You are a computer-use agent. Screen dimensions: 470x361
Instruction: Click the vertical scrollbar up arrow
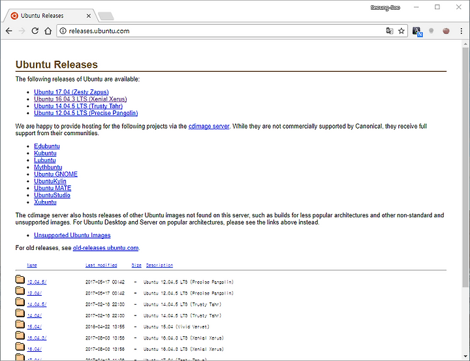click(x=465, y=44)
